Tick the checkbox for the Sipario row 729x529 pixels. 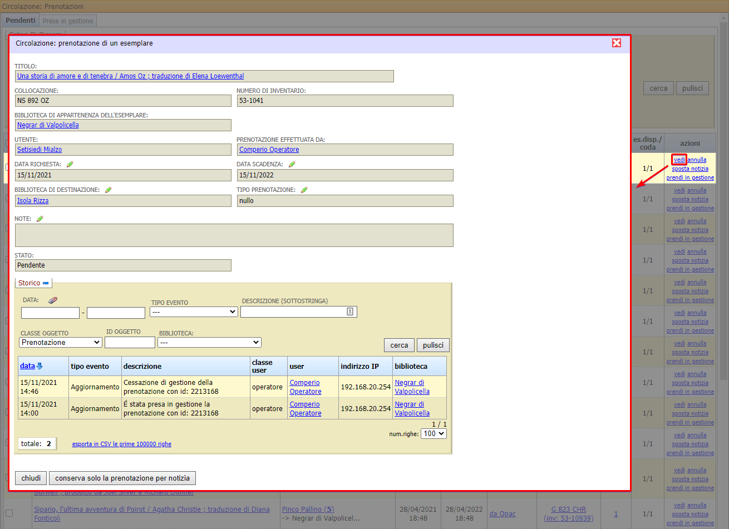tap(9, 513)
